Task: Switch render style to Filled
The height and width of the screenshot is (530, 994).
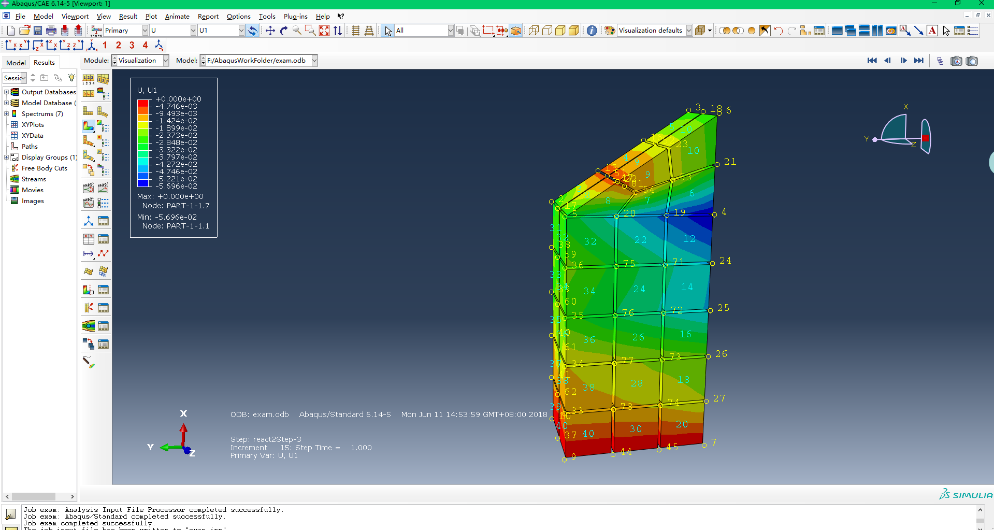Action: [x=560, y=31]
